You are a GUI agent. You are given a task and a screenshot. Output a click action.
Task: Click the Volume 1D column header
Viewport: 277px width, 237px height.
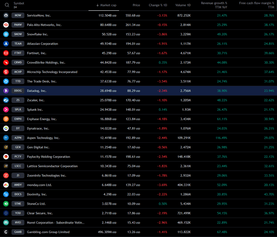pyautogui.click(x=183, y=5)
